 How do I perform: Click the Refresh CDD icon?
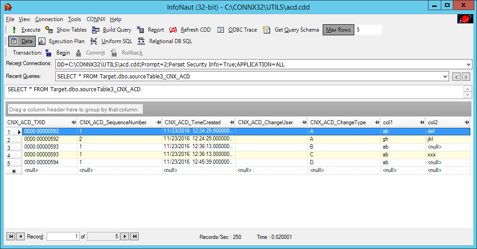(x=173, y=29)
